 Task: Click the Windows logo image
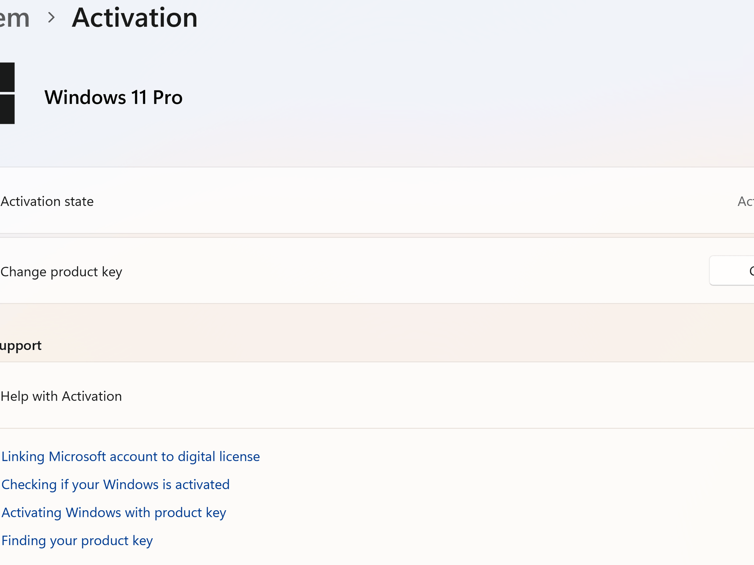tap(7, 93)
